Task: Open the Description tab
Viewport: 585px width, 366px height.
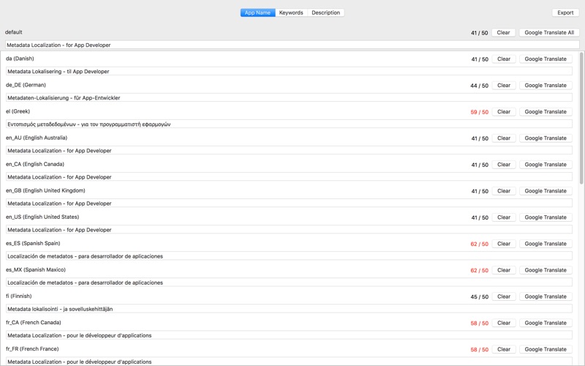Action: [325, 12]
